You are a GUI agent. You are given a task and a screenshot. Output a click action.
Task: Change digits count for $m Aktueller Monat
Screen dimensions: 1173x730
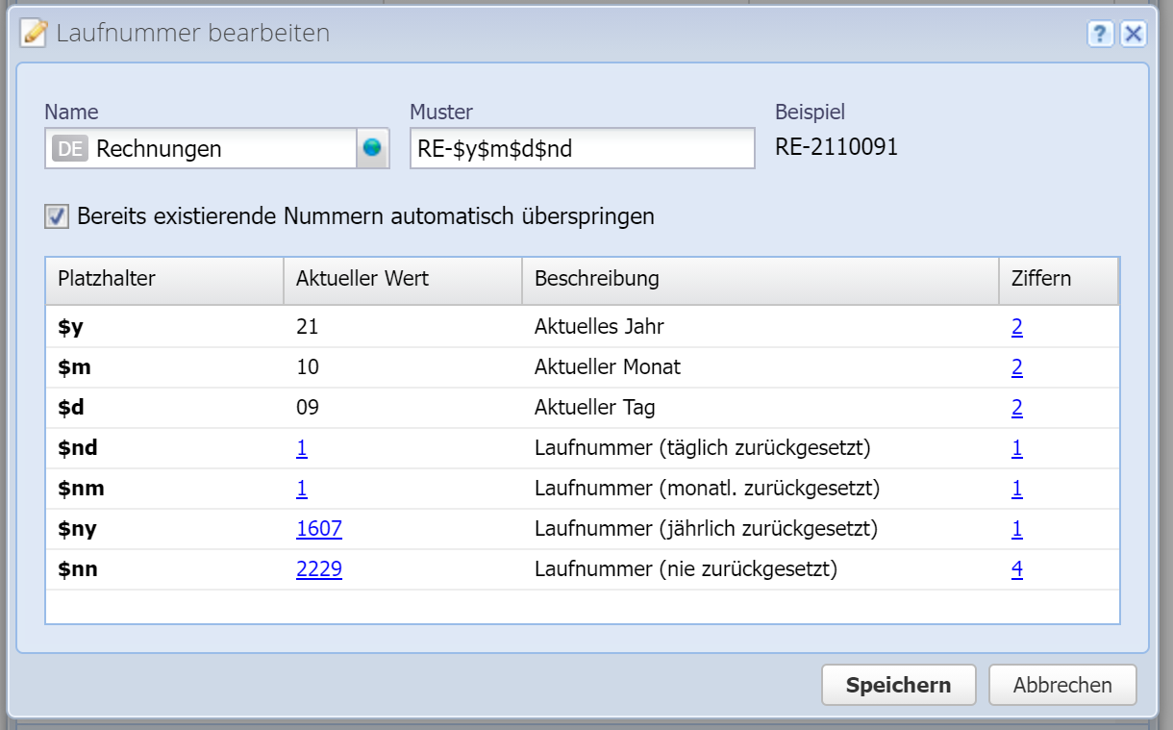click(1016, 367)
